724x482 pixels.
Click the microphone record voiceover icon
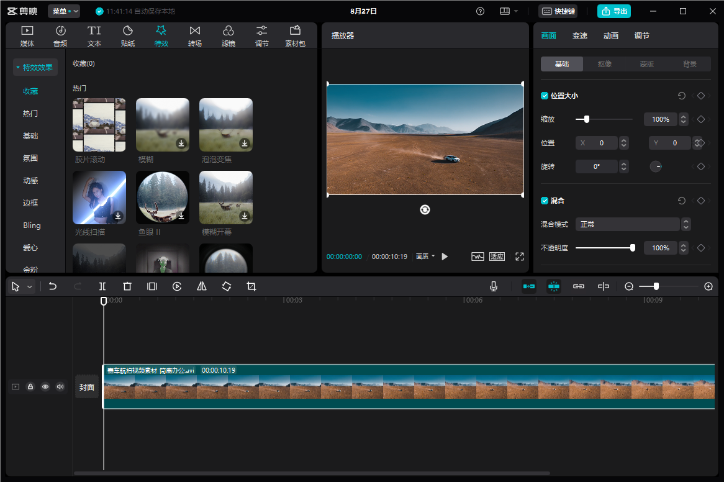(x=494, y=286)
